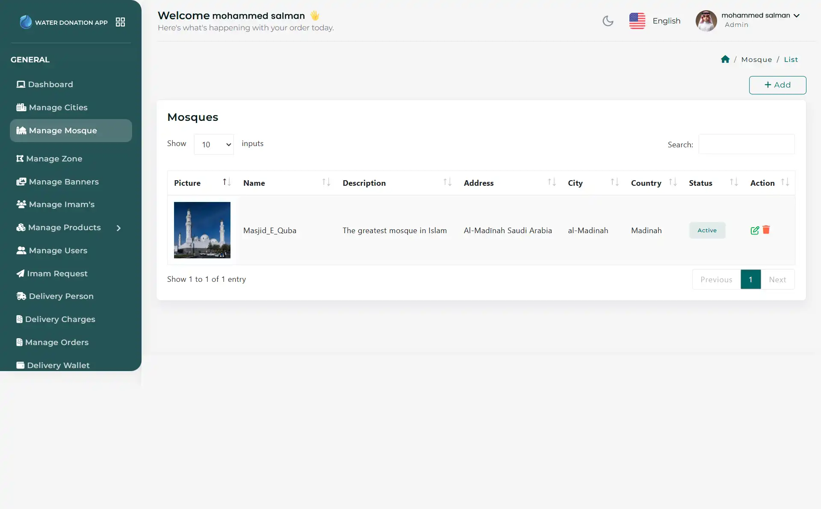Open the Manage Mosque menu item
Image resolution: width=821 pixels, height=509 pixels.
pyautogui.click(x=62, y=131)
